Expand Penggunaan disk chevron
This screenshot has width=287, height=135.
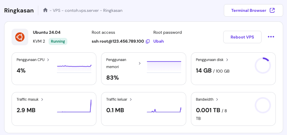227,60
